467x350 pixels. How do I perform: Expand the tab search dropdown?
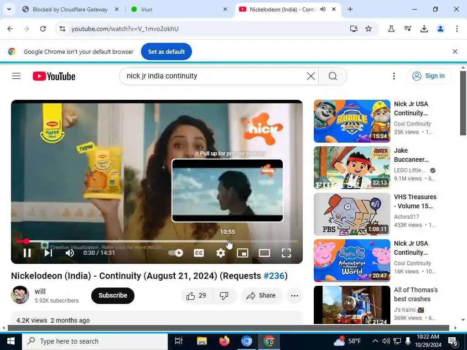click(x=9, y=9)
